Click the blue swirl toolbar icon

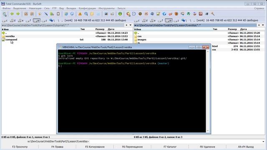[164, 14]
